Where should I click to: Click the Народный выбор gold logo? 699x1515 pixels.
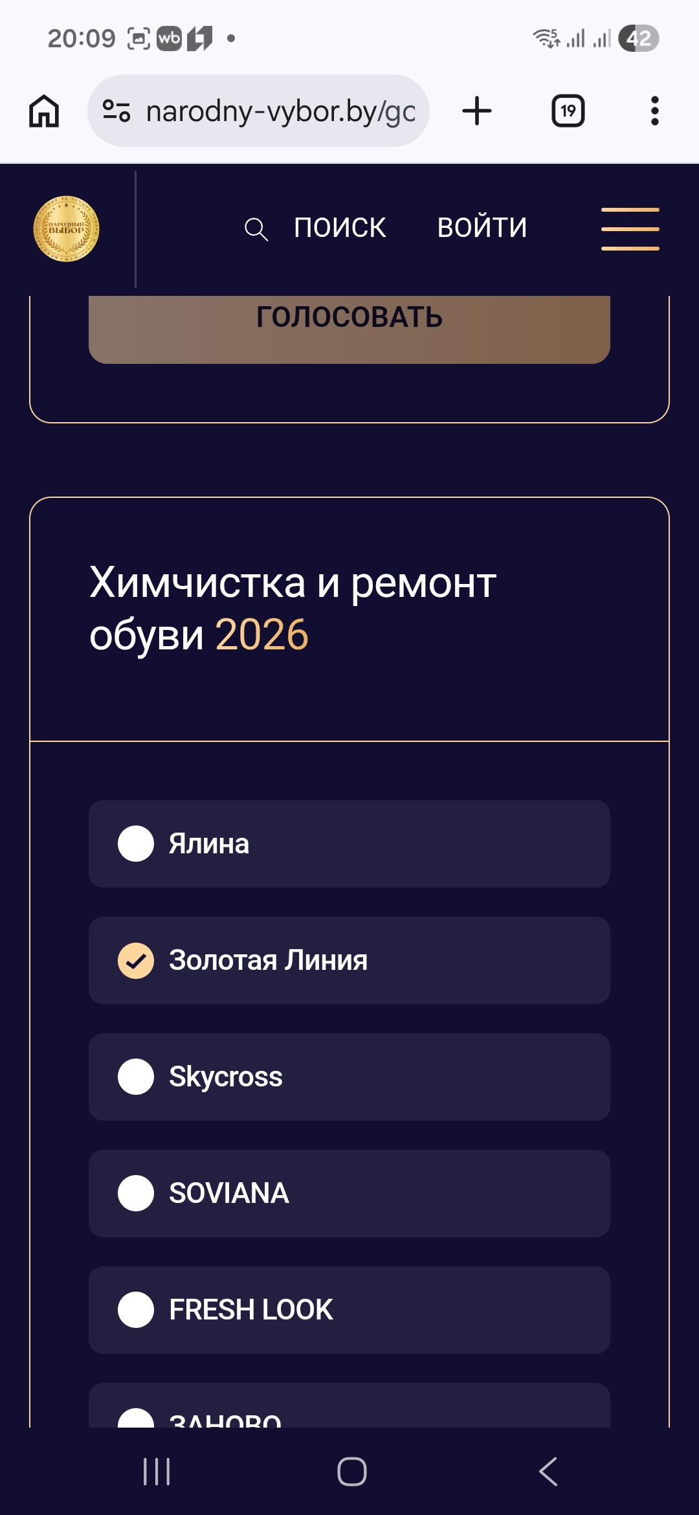66,229
